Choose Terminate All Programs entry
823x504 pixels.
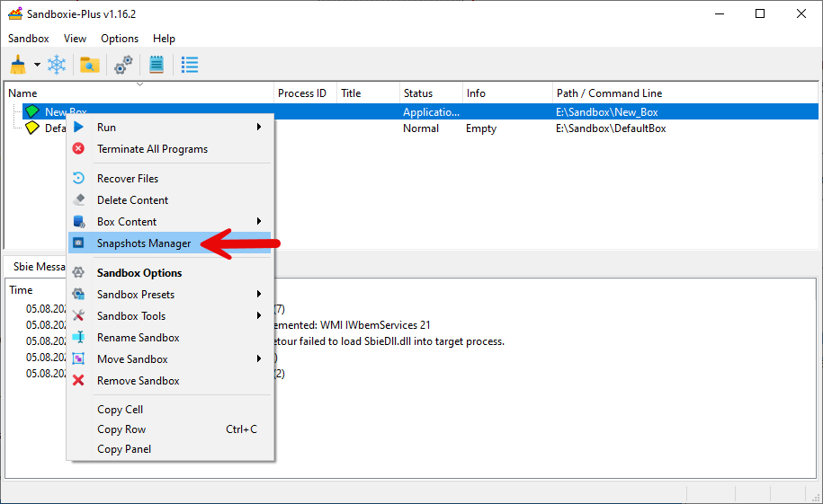(169, 149)
